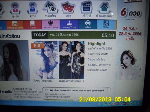This screenshot has height=112, width=150.
Task: Open the Kapook Lottery heading link
Action: tap(23, 89)
